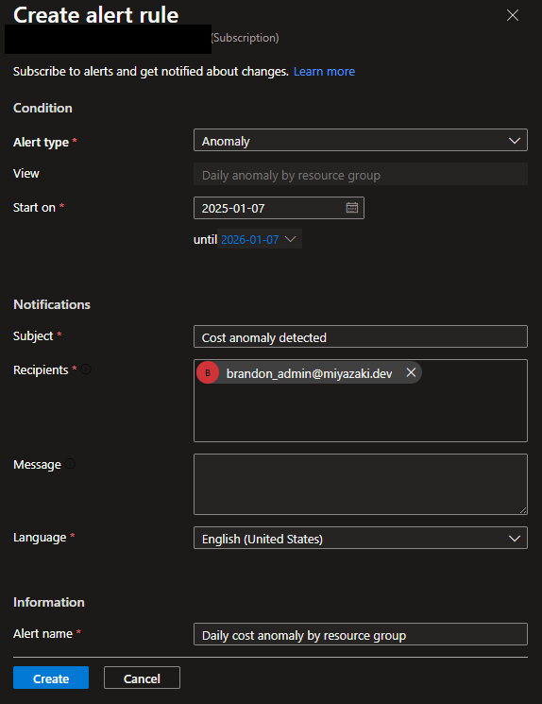Remove brandon_admin@miyazaki.dev from recipients
The image size is (542, 704).
(411, 372)
